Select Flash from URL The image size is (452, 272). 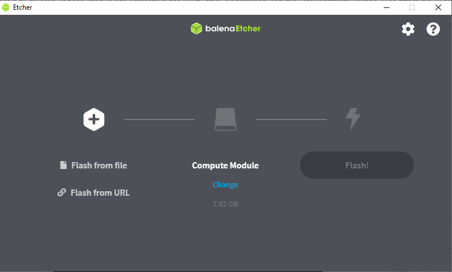click(x=93, y=192)
